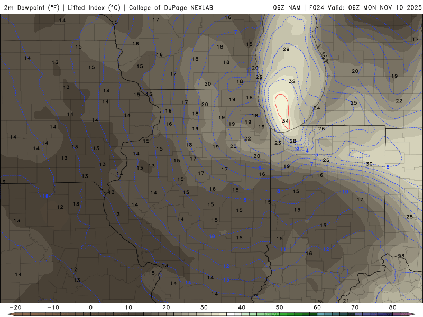Click the '2m Dewpoint (°F)' title text
Screen dimensions: 423x317
coord(31,7)
